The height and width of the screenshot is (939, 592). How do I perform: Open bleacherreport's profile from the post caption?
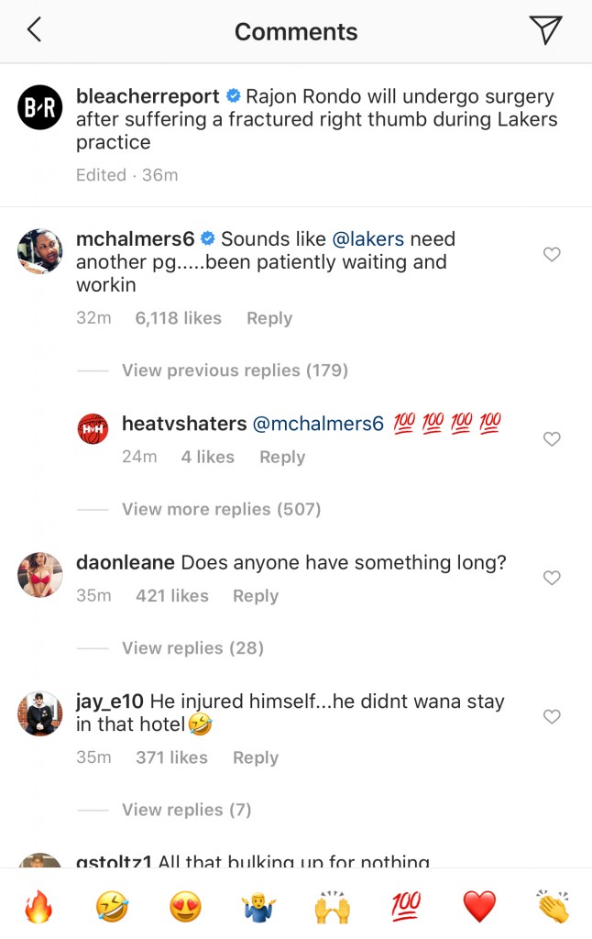tap(149, 95)
